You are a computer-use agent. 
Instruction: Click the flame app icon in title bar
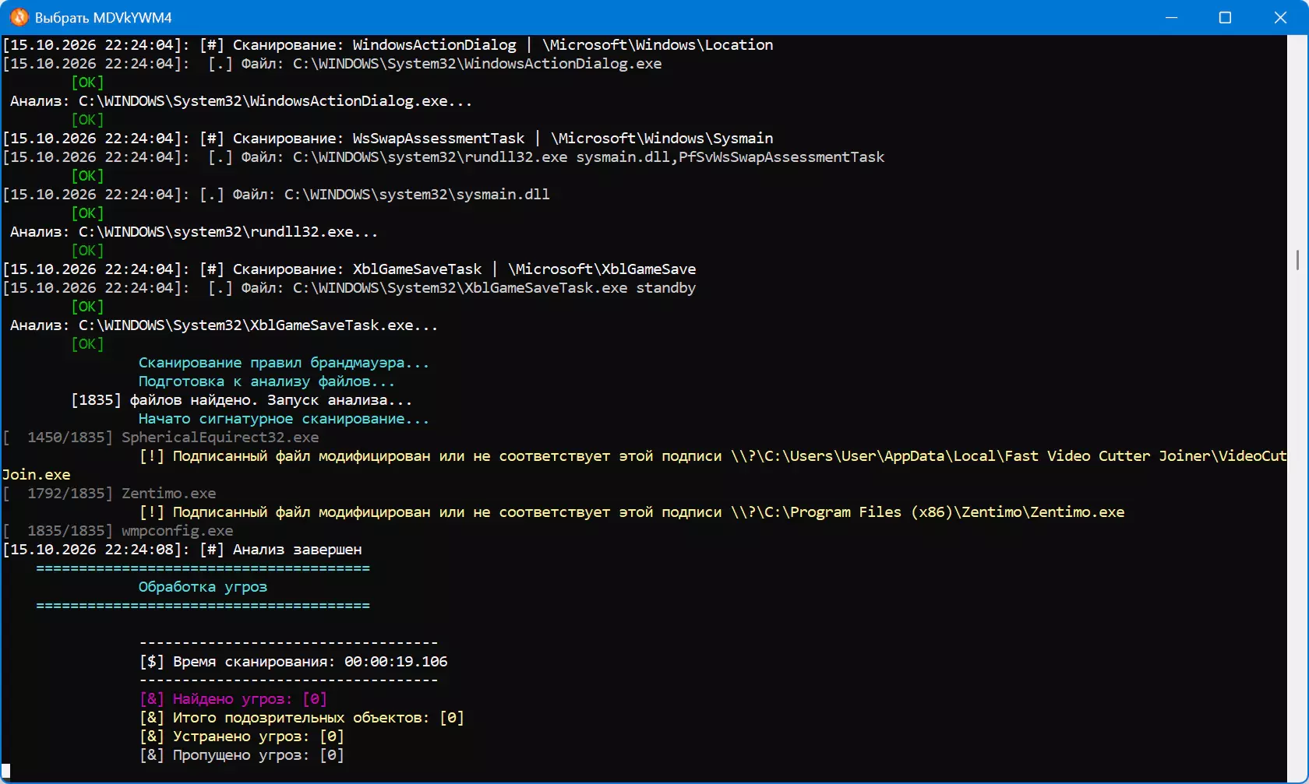tap(19, 17)
